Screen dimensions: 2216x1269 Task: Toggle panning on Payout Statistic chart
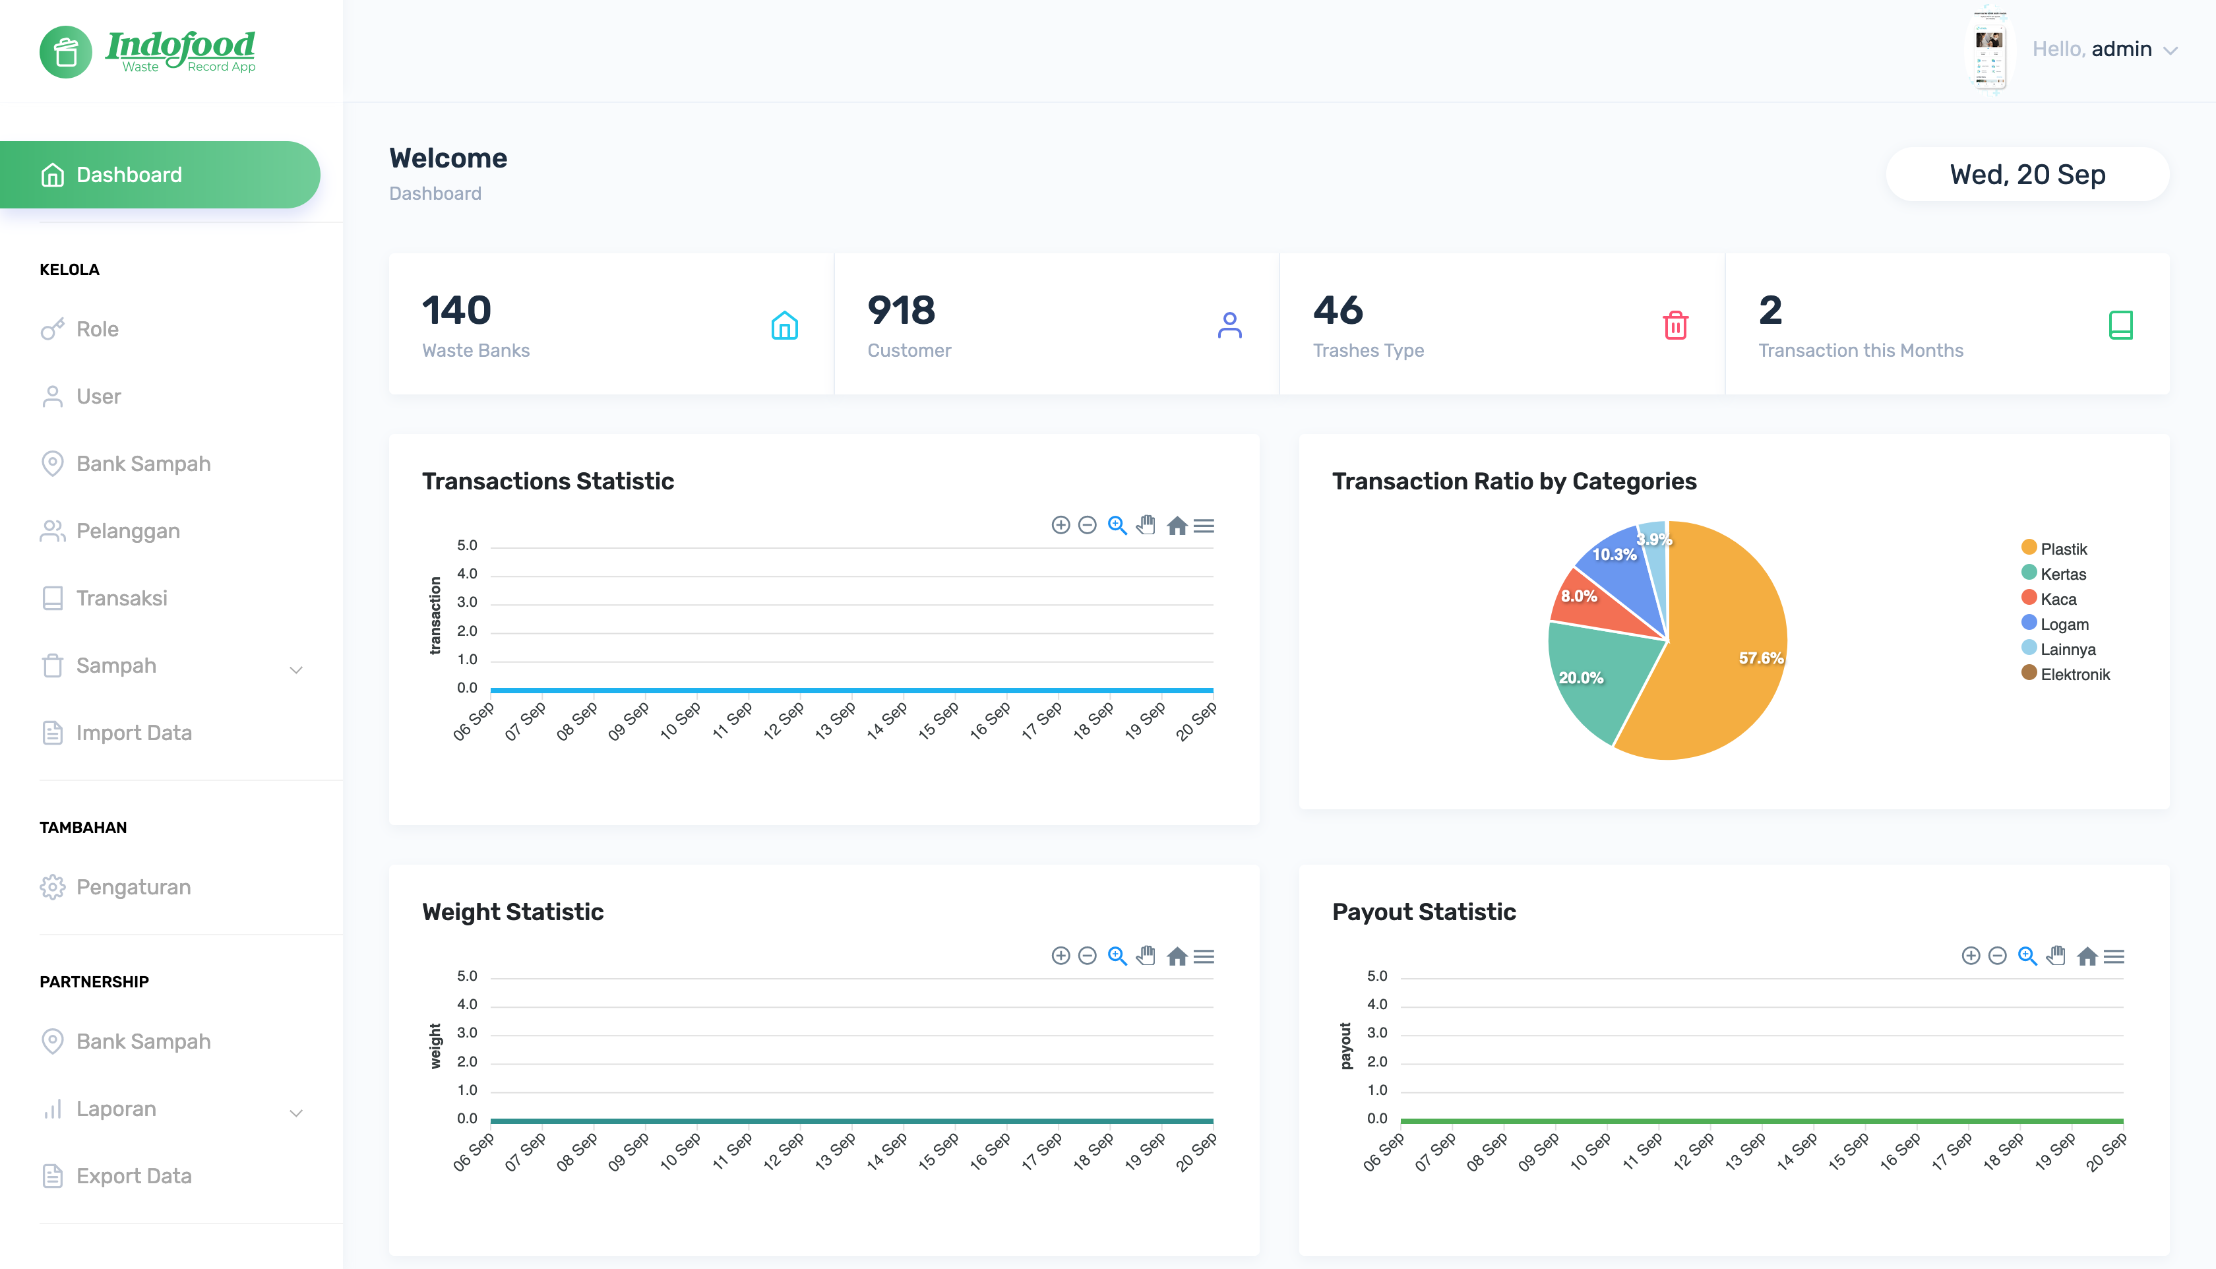2056,955
